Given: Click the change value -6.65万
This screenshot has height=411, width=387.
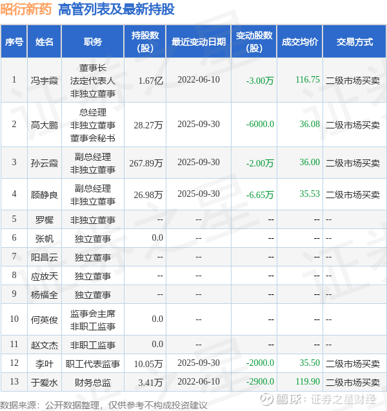Looking at the screenshot, I should tap(260, 195).
